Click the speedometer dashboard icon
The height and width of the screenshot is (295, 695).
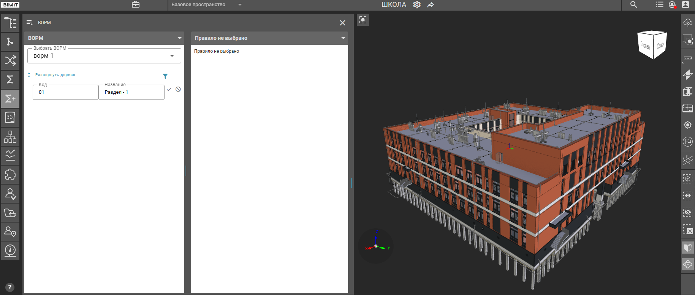point(10,251)
